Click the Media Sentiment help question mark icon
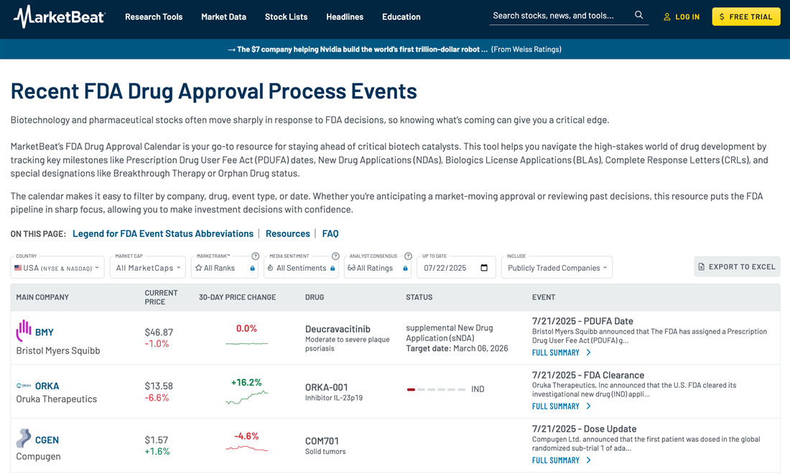Viewport: 790px width, 474px height. (335, 256)
